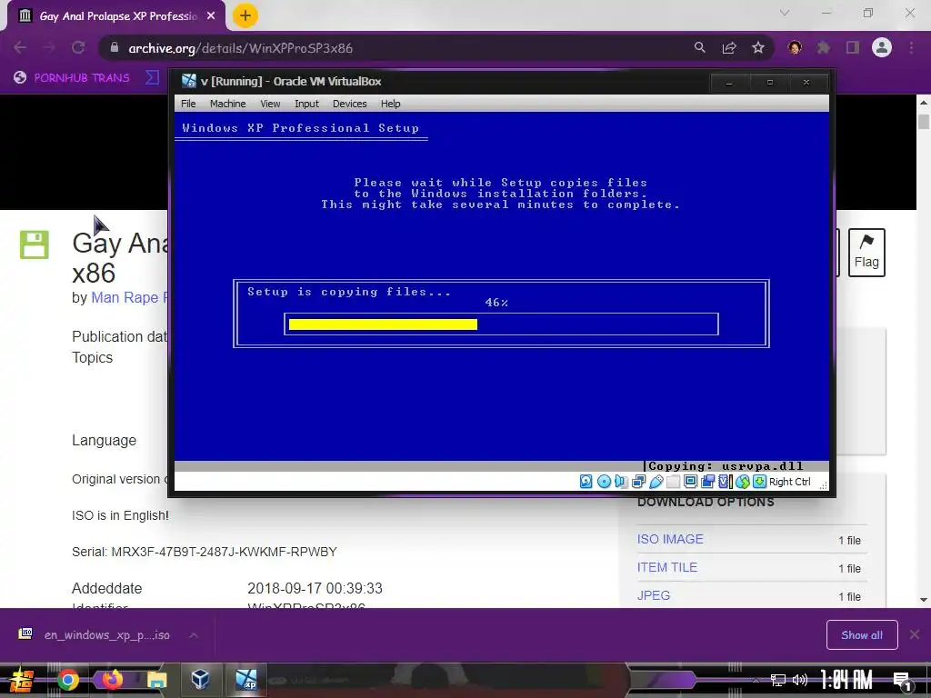Open the Chrome profile avatar

click(x=882, y=47)
